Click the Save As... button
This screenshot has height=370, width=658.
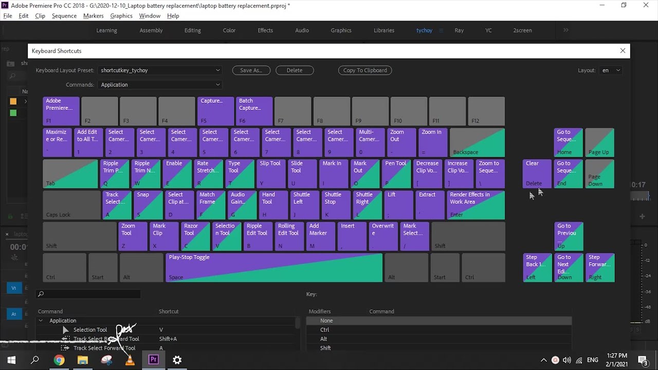(251, 70)
